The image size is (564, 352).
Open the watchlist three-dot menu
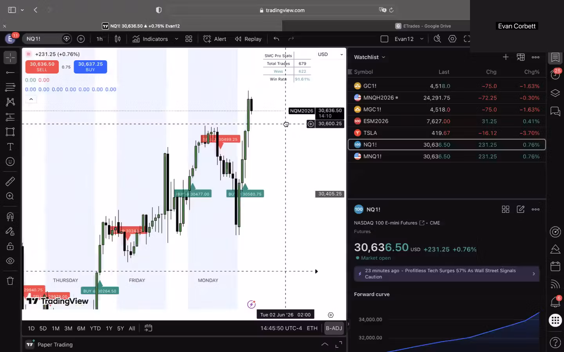(x=535, y=57)
